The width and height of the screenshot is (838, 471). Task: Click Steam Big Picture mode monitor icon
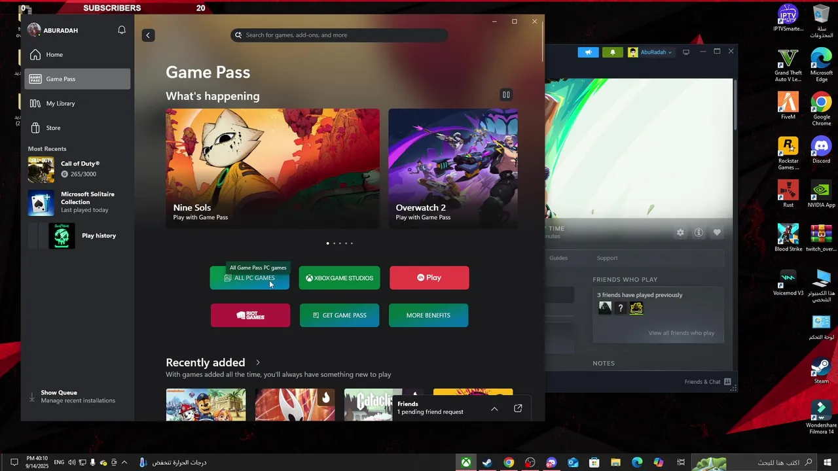(x=686, y=52)
